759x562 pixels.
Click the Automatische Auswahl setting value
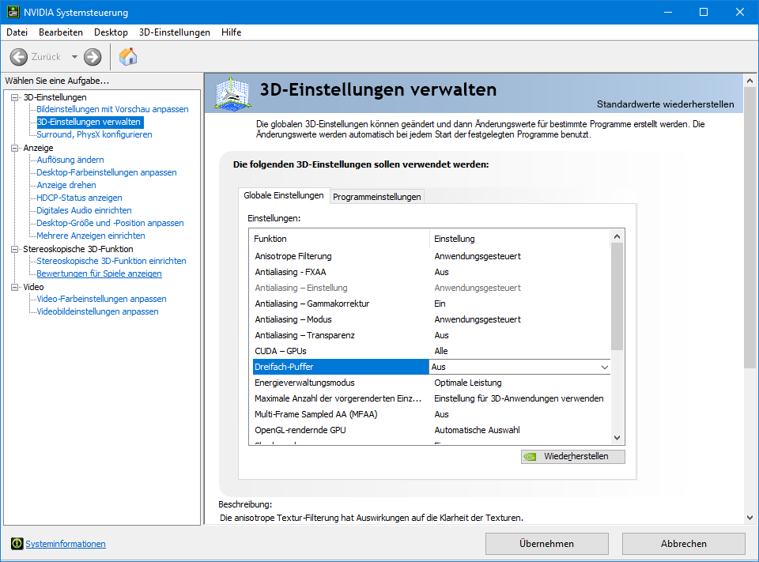(477, 430)
